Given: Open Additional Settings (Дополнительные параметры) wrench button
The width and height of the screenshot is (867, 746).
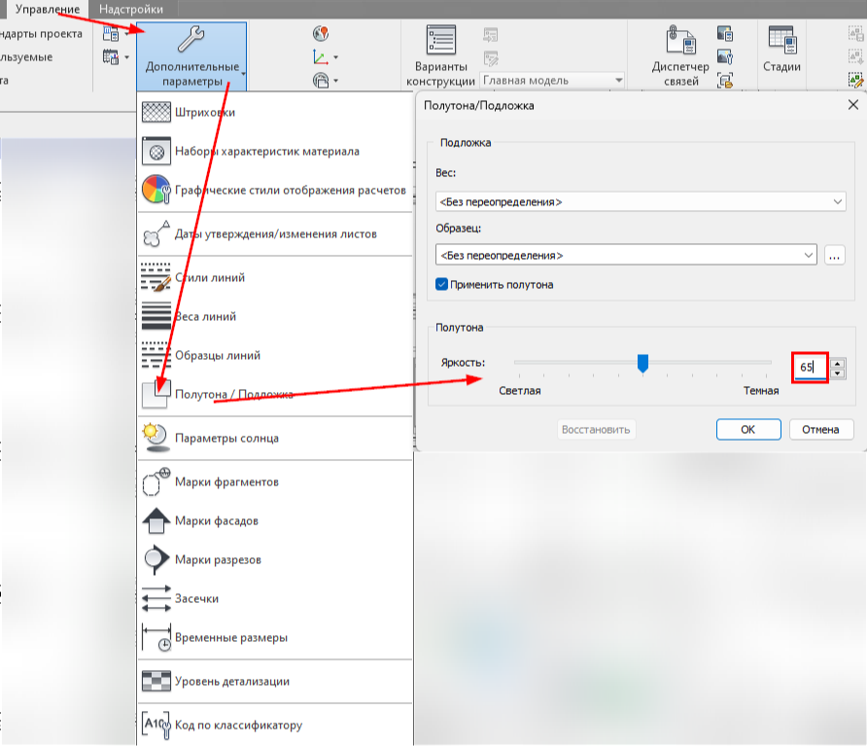Looking at the screenshot, I should tap(191, 55).
